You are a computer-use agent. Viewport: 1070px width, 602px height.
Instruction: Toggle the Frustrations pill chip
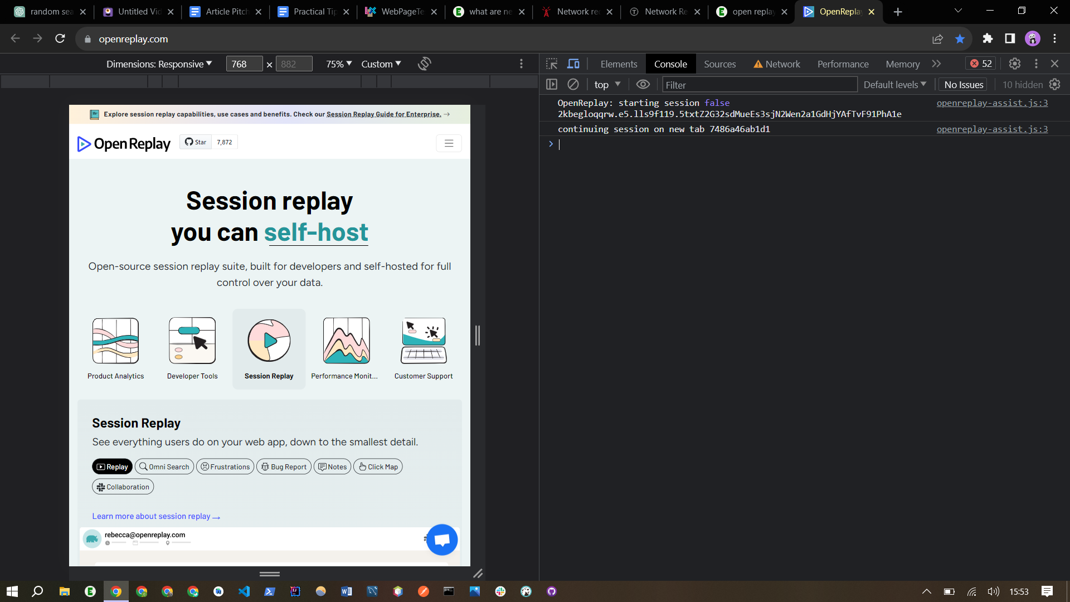point(225,467)
